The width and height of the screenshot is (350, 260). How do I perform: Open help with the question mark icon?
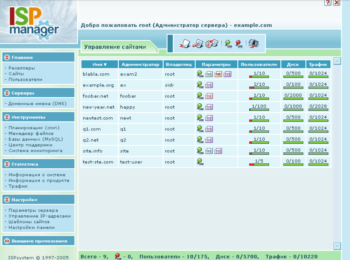point(328,2)
